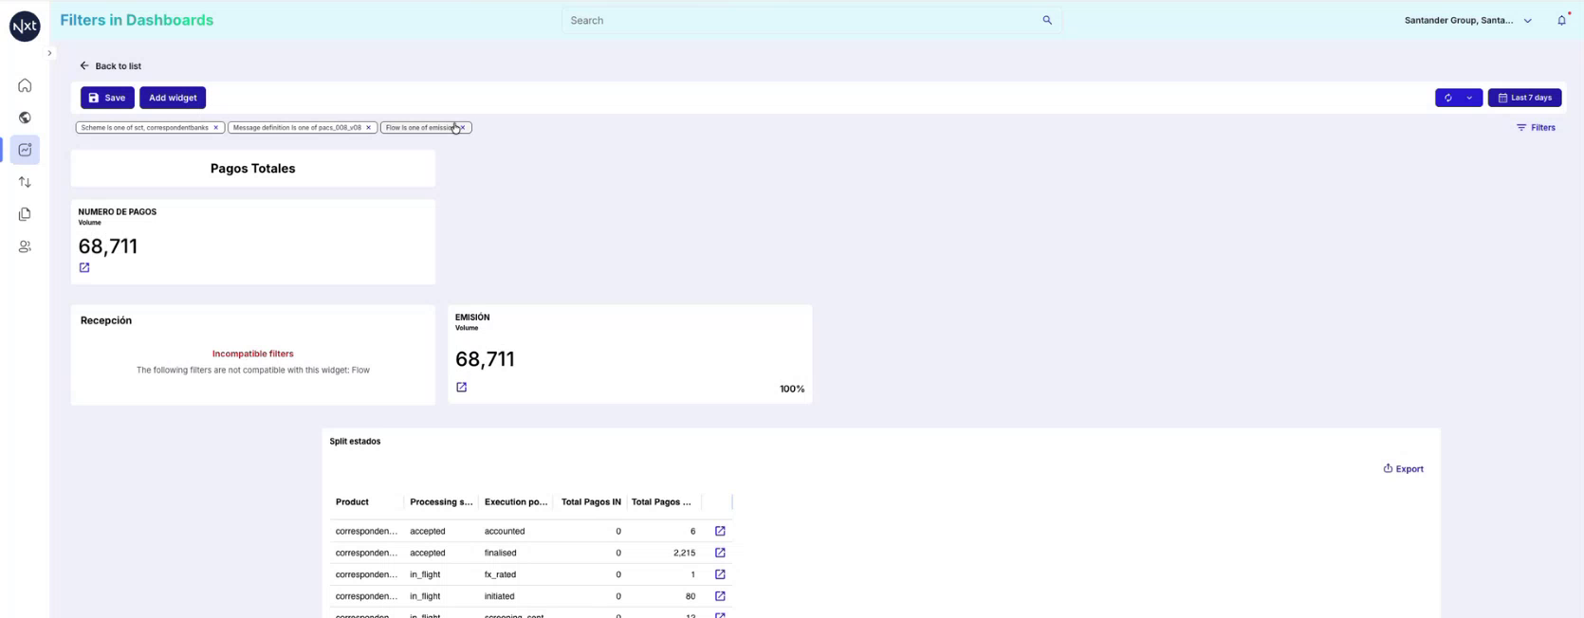Remove the Message definition filter chip
The width and height of the screenshot is (1584, 618).
(x=369, y=127)
